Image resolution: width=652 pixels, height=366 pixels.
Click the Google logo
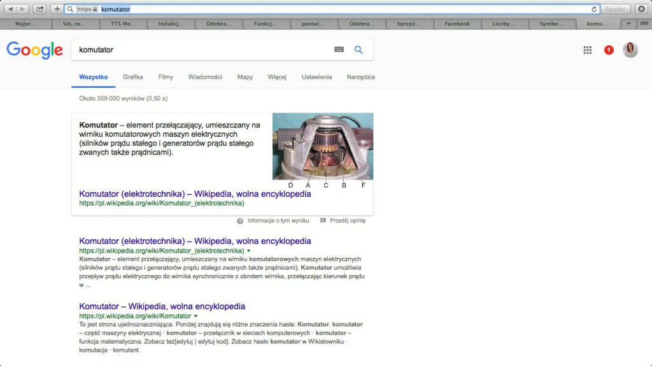click(x=34, y=50)
